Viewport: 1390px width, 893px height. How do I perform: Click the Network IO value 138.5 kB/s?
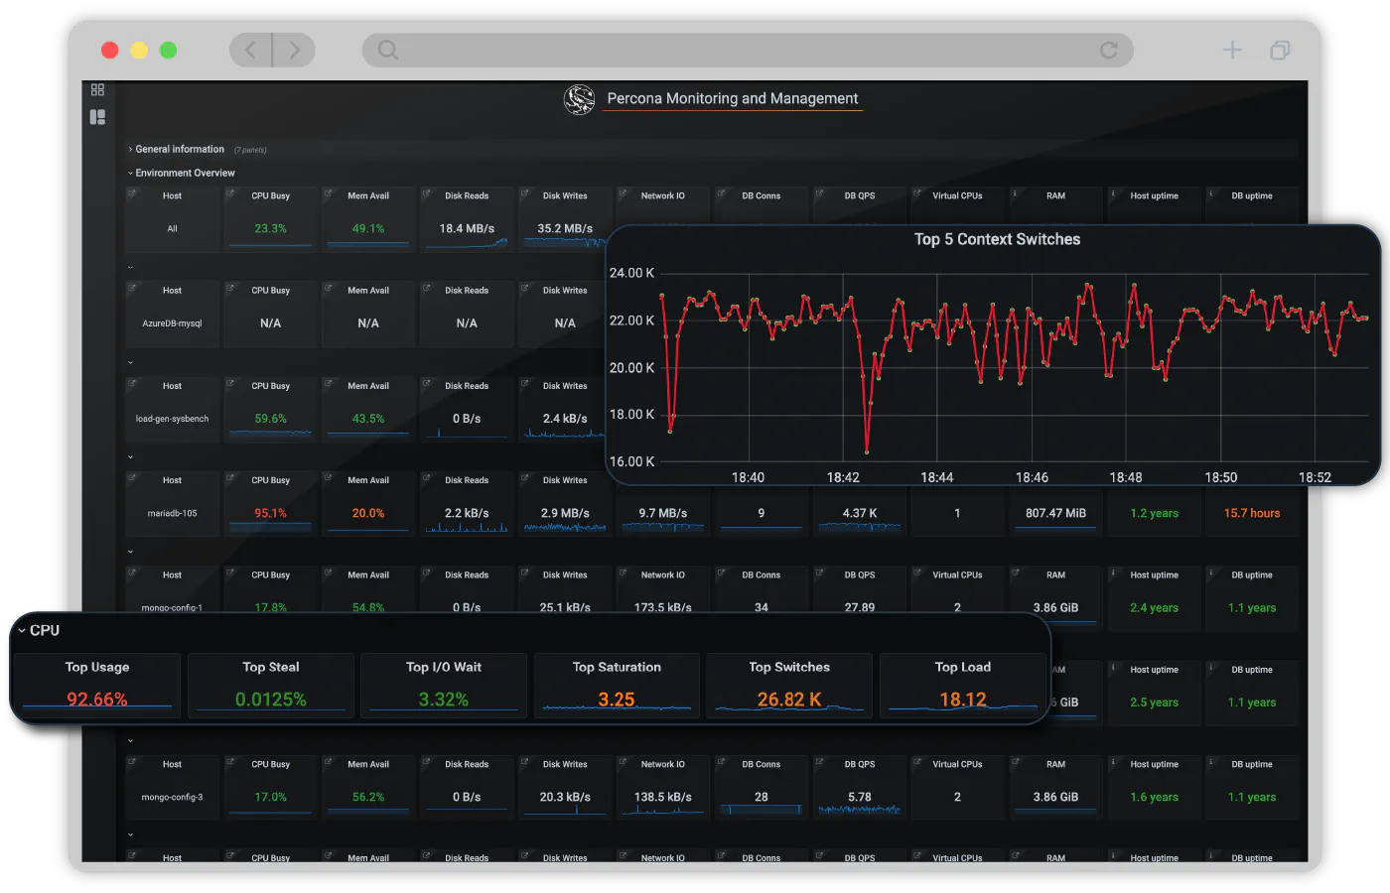663,797
